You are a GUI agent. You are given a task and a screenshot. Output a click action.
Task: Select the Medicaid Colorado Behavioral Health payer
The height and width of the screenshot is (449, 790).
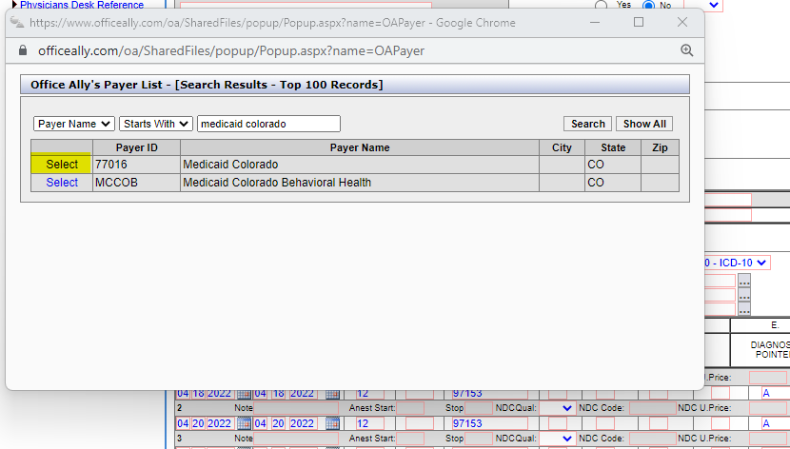click(62, 183)
